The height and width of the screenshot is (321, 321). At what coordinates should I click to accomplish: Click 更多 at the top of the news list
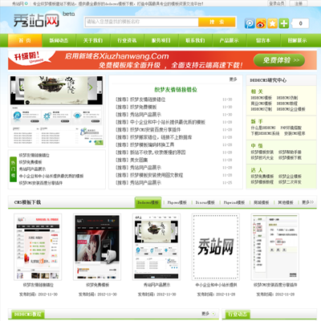tap(233, 79)
